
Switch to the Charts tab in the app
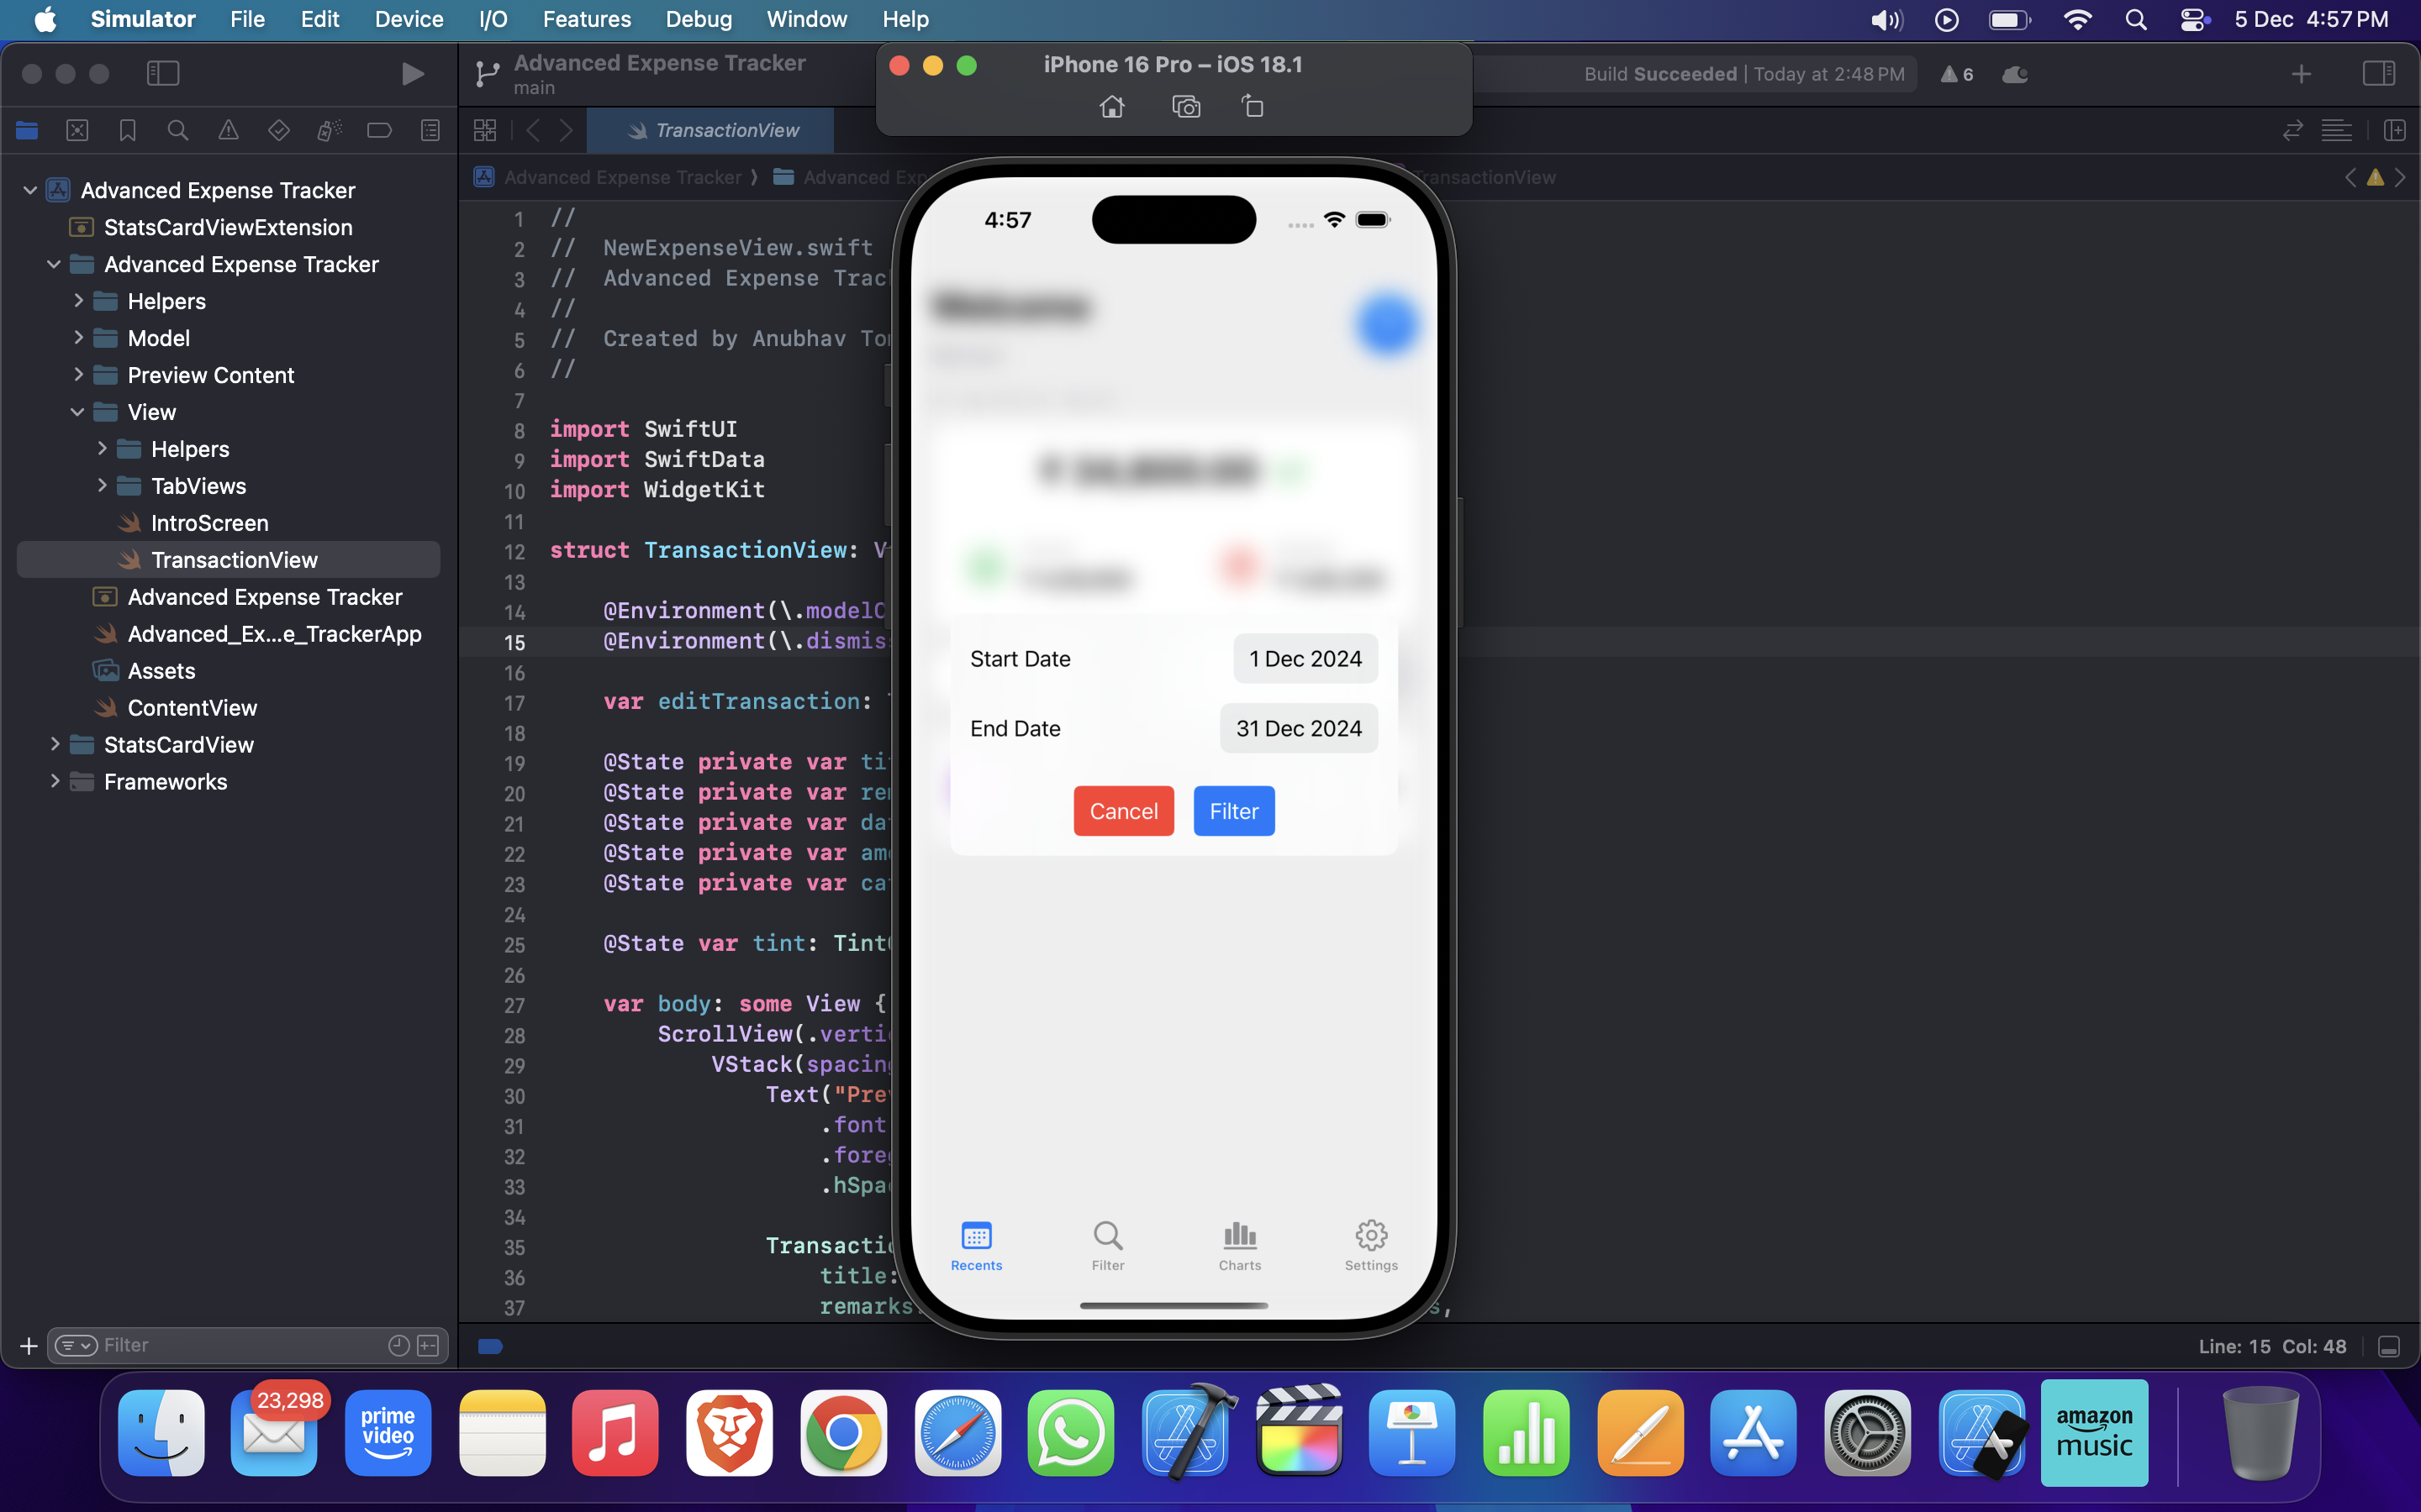coord(1240,1245)
